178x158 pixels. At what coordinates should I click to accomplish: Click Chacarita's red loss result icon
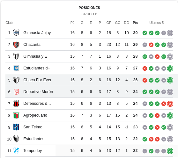click(x=151, y=45)
